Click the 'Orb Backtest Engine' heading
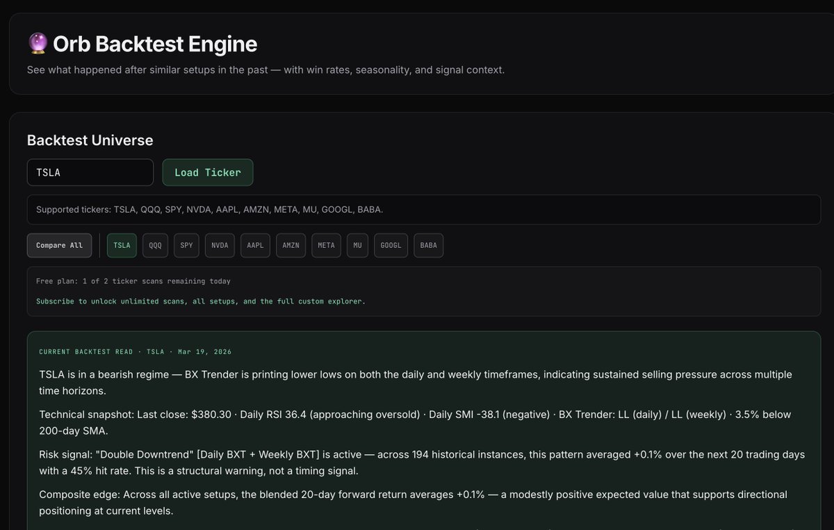 155,44
